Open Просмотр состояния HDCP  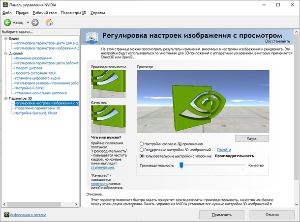click(x=35, y=73)
